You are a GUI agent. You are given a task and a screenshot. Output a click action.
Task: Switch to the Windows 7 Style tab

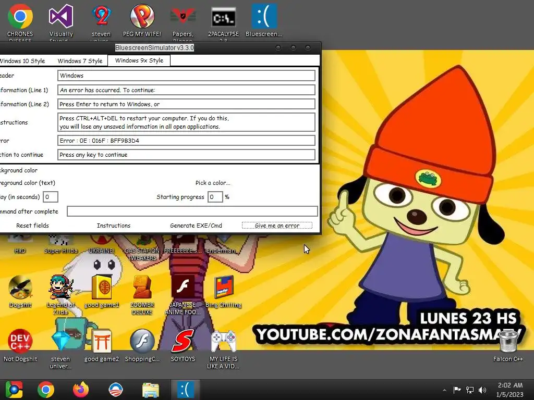[80, 61]
